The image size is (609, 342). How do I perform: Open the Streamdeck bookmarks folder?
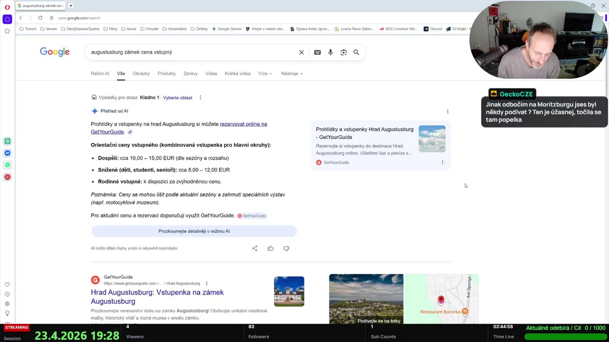click(175, 29)
